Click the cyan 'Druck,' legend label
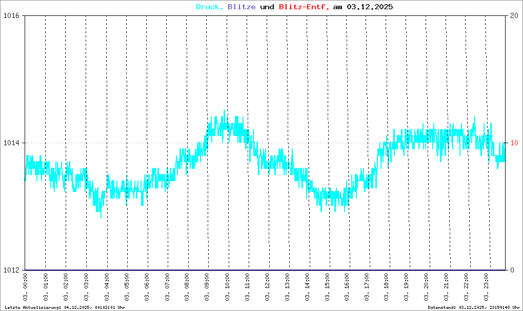 click(x=210, y=7)
